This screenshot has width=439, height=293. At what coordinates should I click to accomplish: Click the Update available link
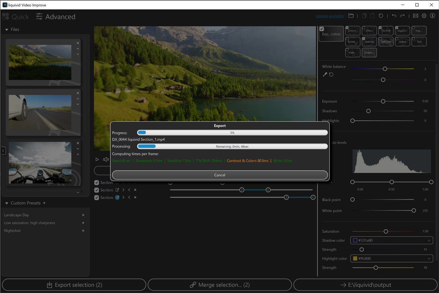330,16
